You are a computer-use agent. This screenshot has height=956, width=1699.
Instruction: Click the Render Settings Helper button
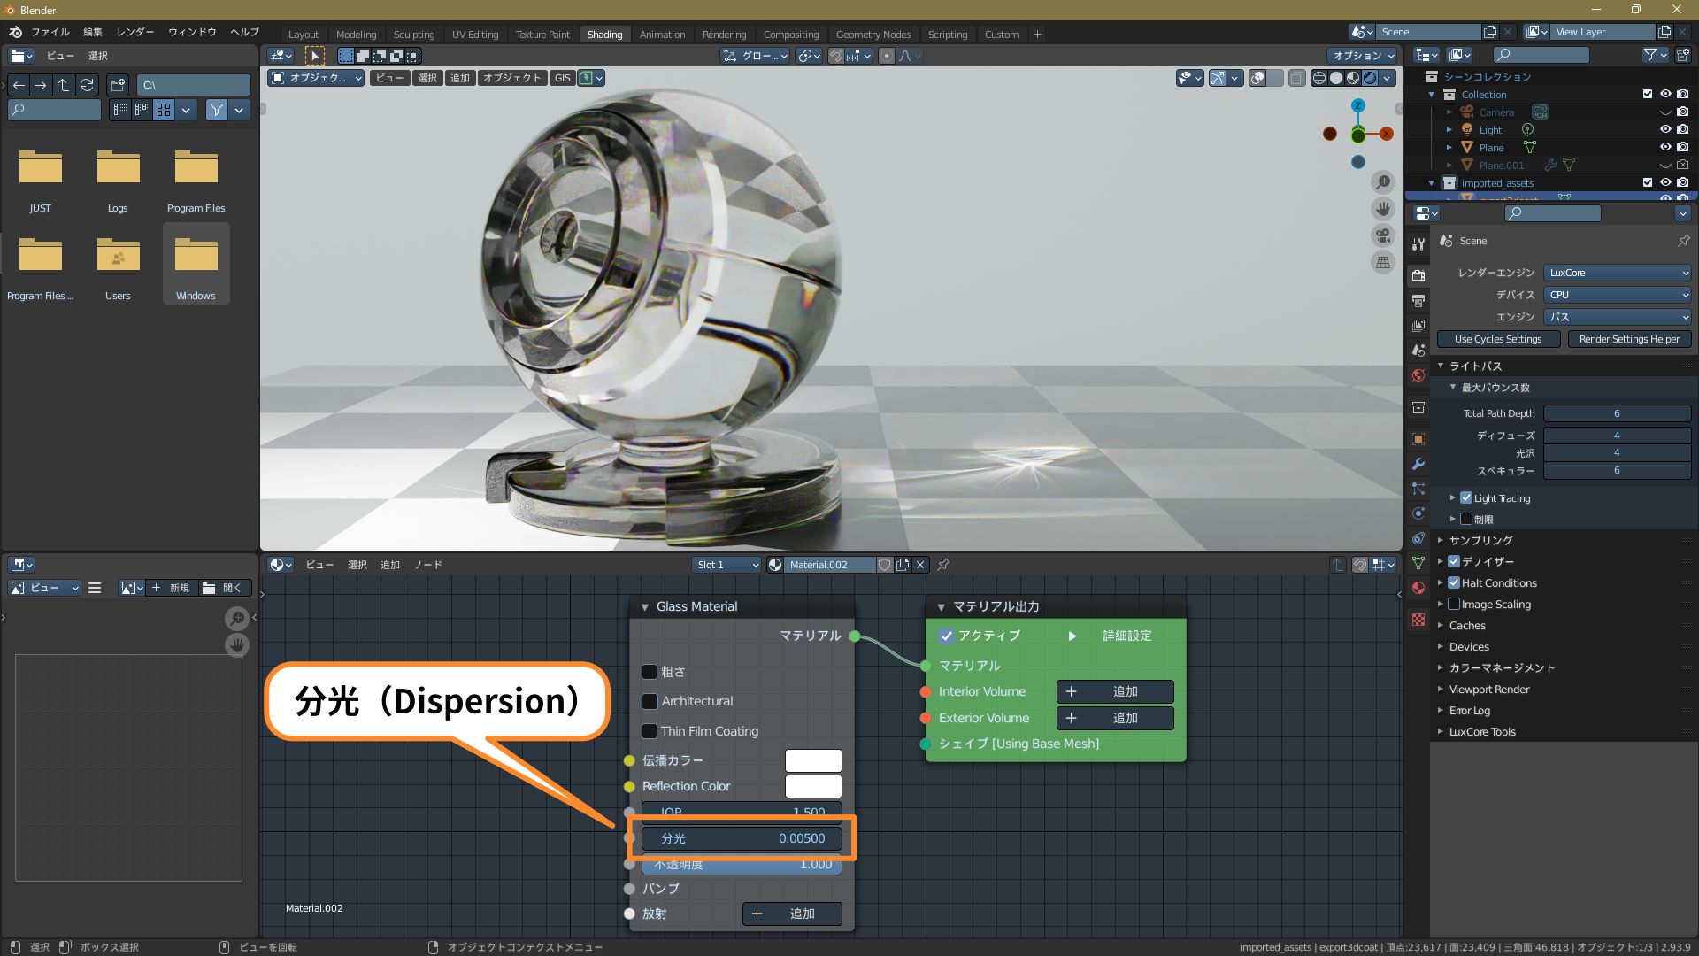[1629, 339]
